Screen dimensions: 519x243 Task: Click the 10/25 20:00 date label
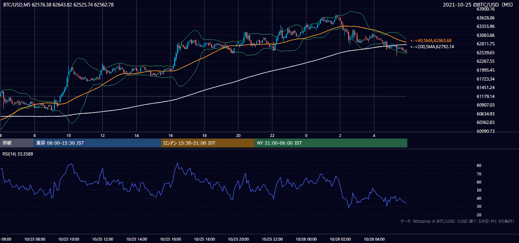coord(238,239)
